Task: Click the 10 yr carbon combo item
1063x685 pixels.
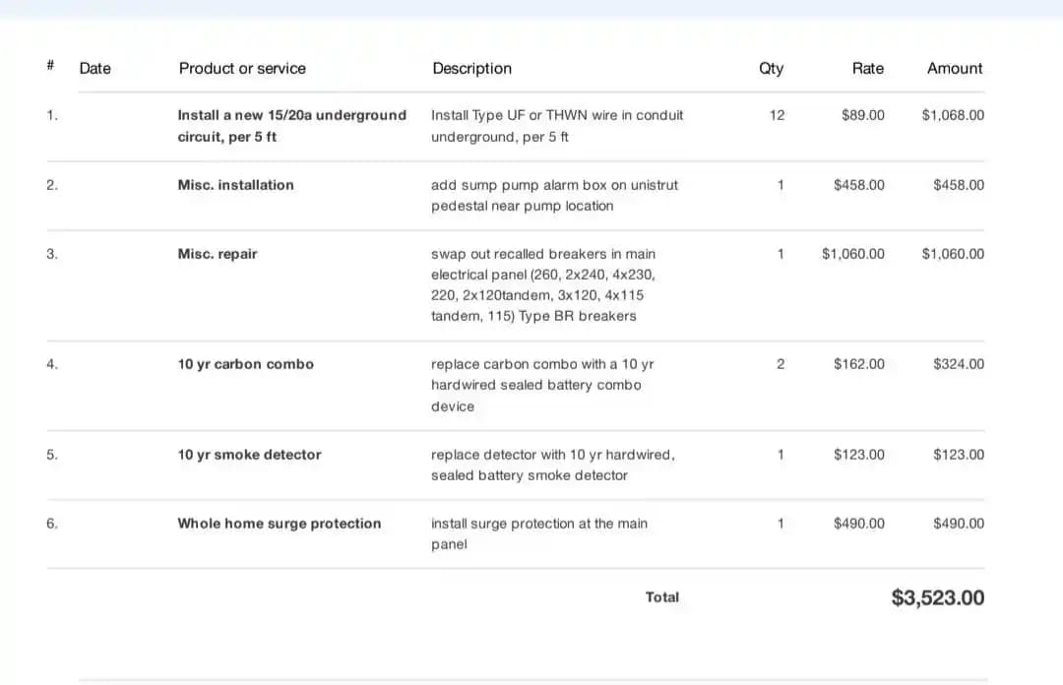Action: [x=245, y=364]
